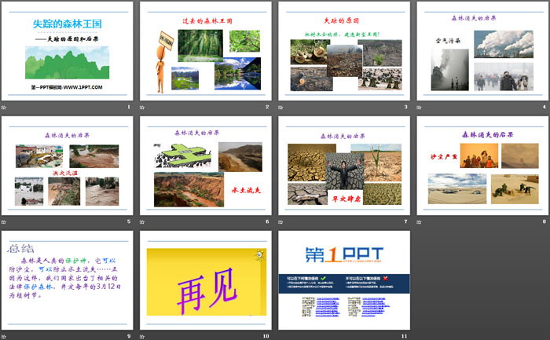Click the animation star icon below slide 2

click(x=144, y=107)
